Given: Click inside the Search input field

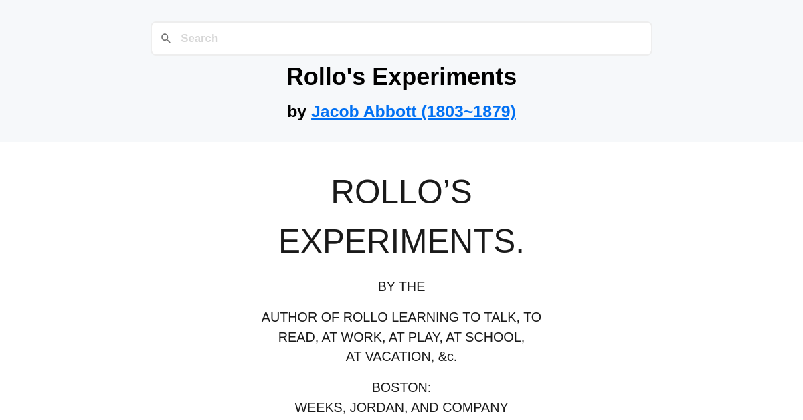Looking at the screenshot, I should pos(401,38).
